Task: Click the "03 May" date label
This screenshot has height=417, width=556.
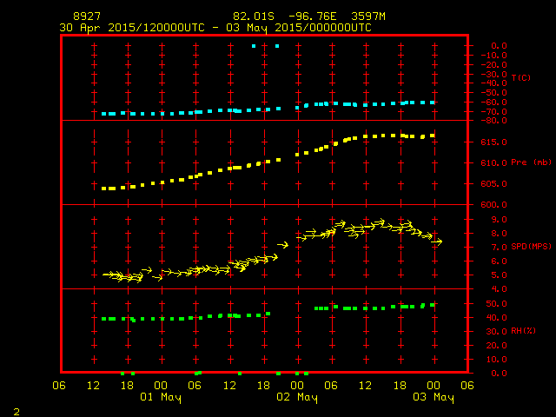Action: [434, 397]
